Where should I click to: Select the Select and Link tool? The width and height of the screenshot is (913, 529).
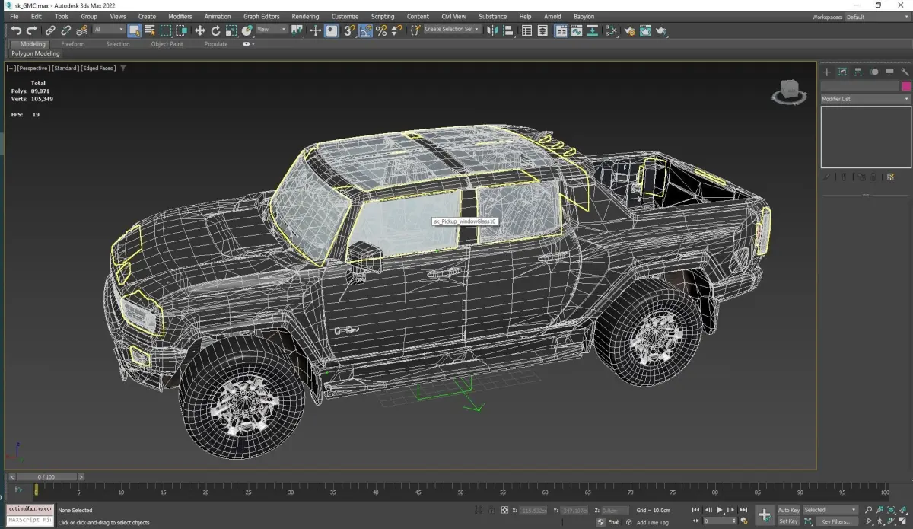tap(50, 30)
